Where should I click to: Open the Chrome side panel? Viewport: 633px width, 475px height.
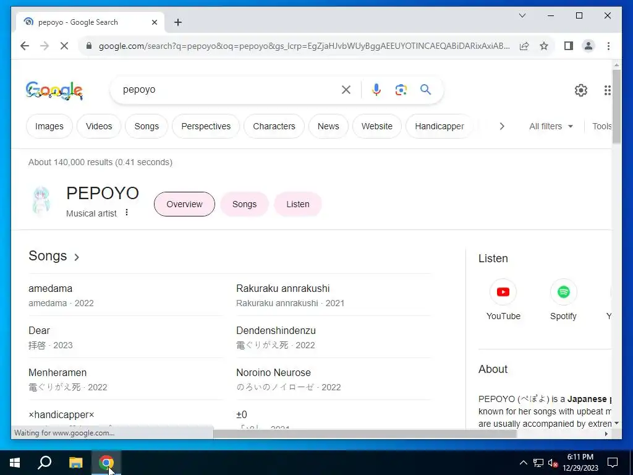569,46
